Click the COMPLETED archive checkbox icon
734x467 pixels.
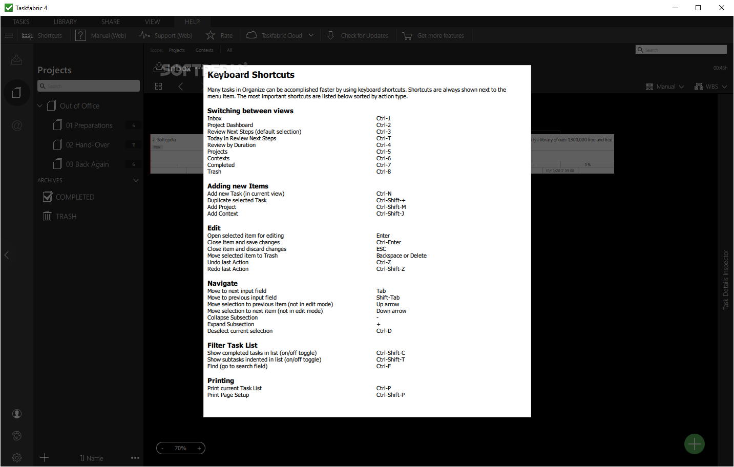(x=48, y=197)
